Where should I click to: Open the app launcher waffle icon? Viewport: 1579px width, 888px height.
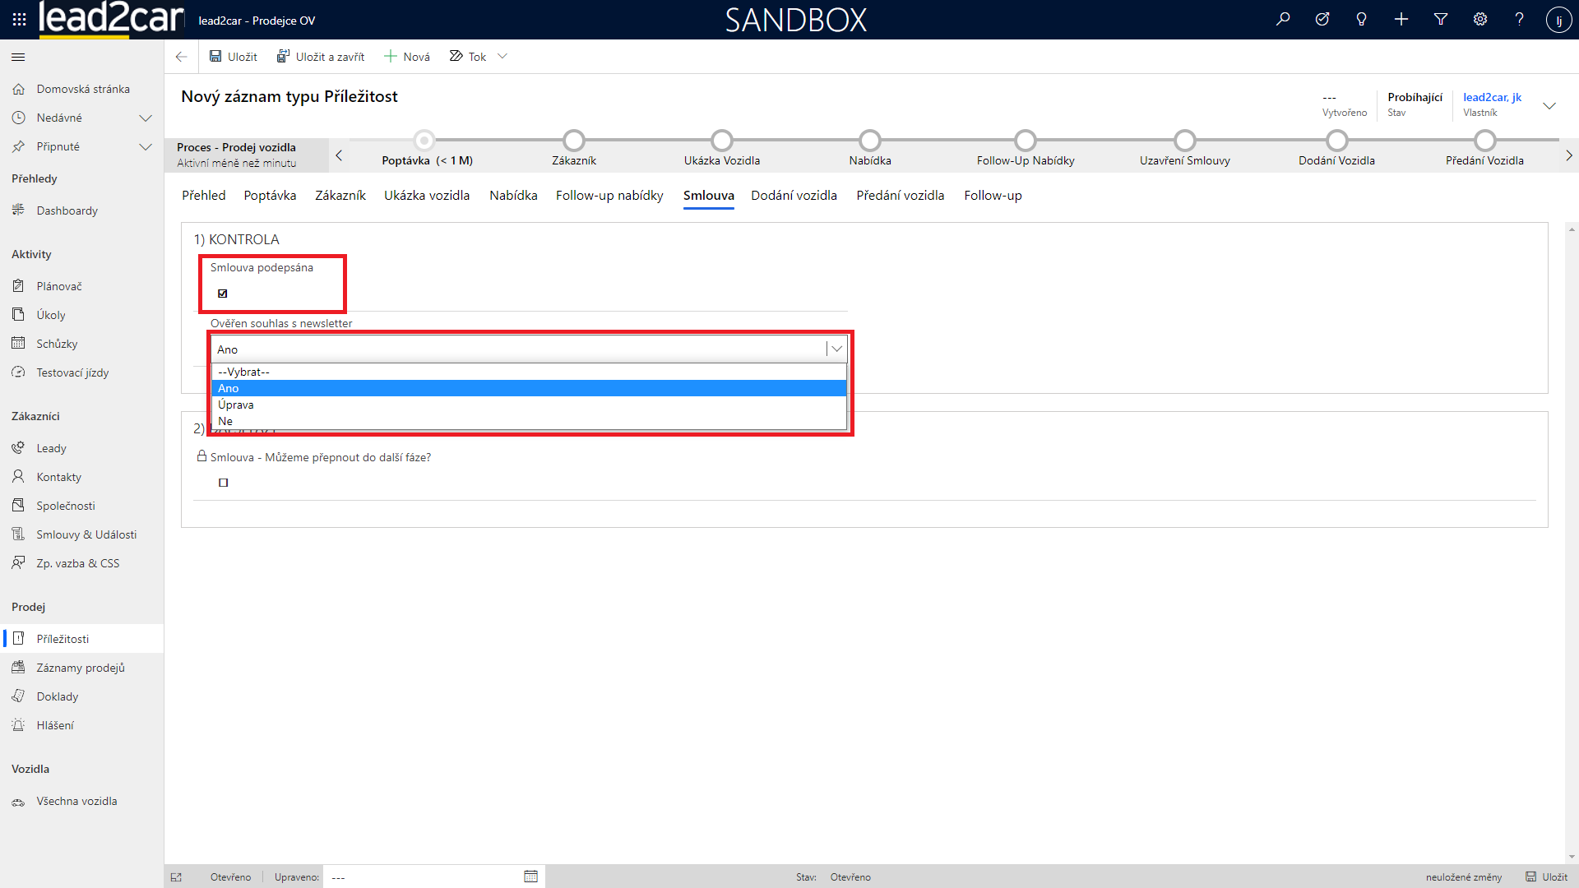[x=19, y=19]
